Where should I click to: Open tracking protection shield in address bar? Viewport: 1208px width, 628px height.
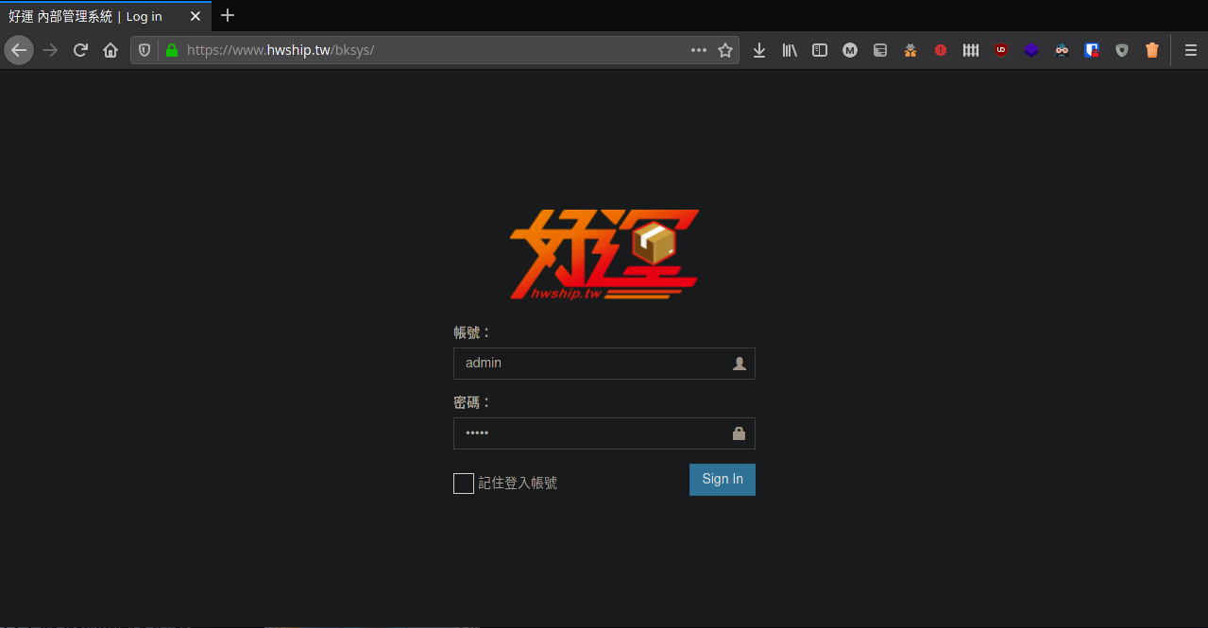pos(145,50)
